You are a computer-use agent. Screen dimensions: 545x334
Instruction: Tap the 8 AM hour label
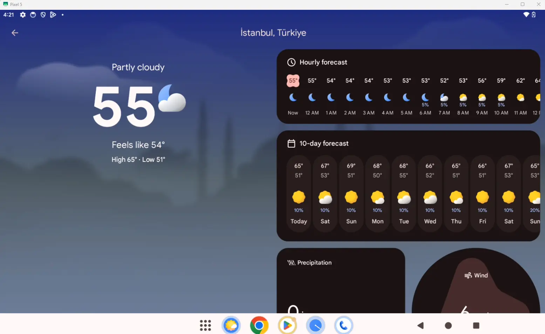pos(463,113)
